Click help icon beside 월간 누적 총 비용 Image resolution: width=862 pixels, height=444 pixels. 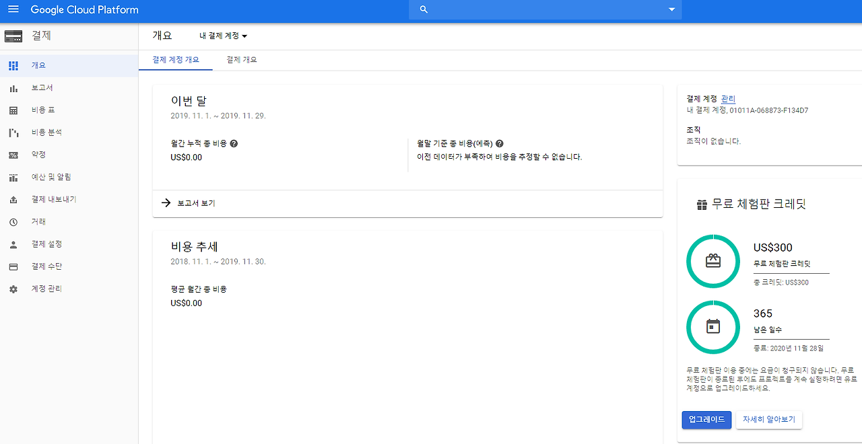coord(234,143)
